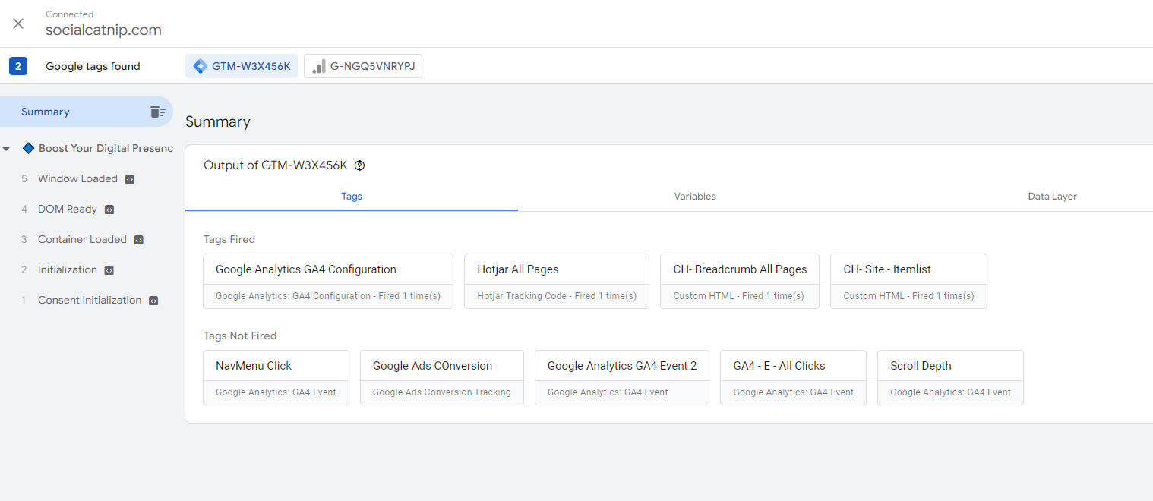Click the Tags Fired section heading
1153x501 pixels.
tap(229, 239)
